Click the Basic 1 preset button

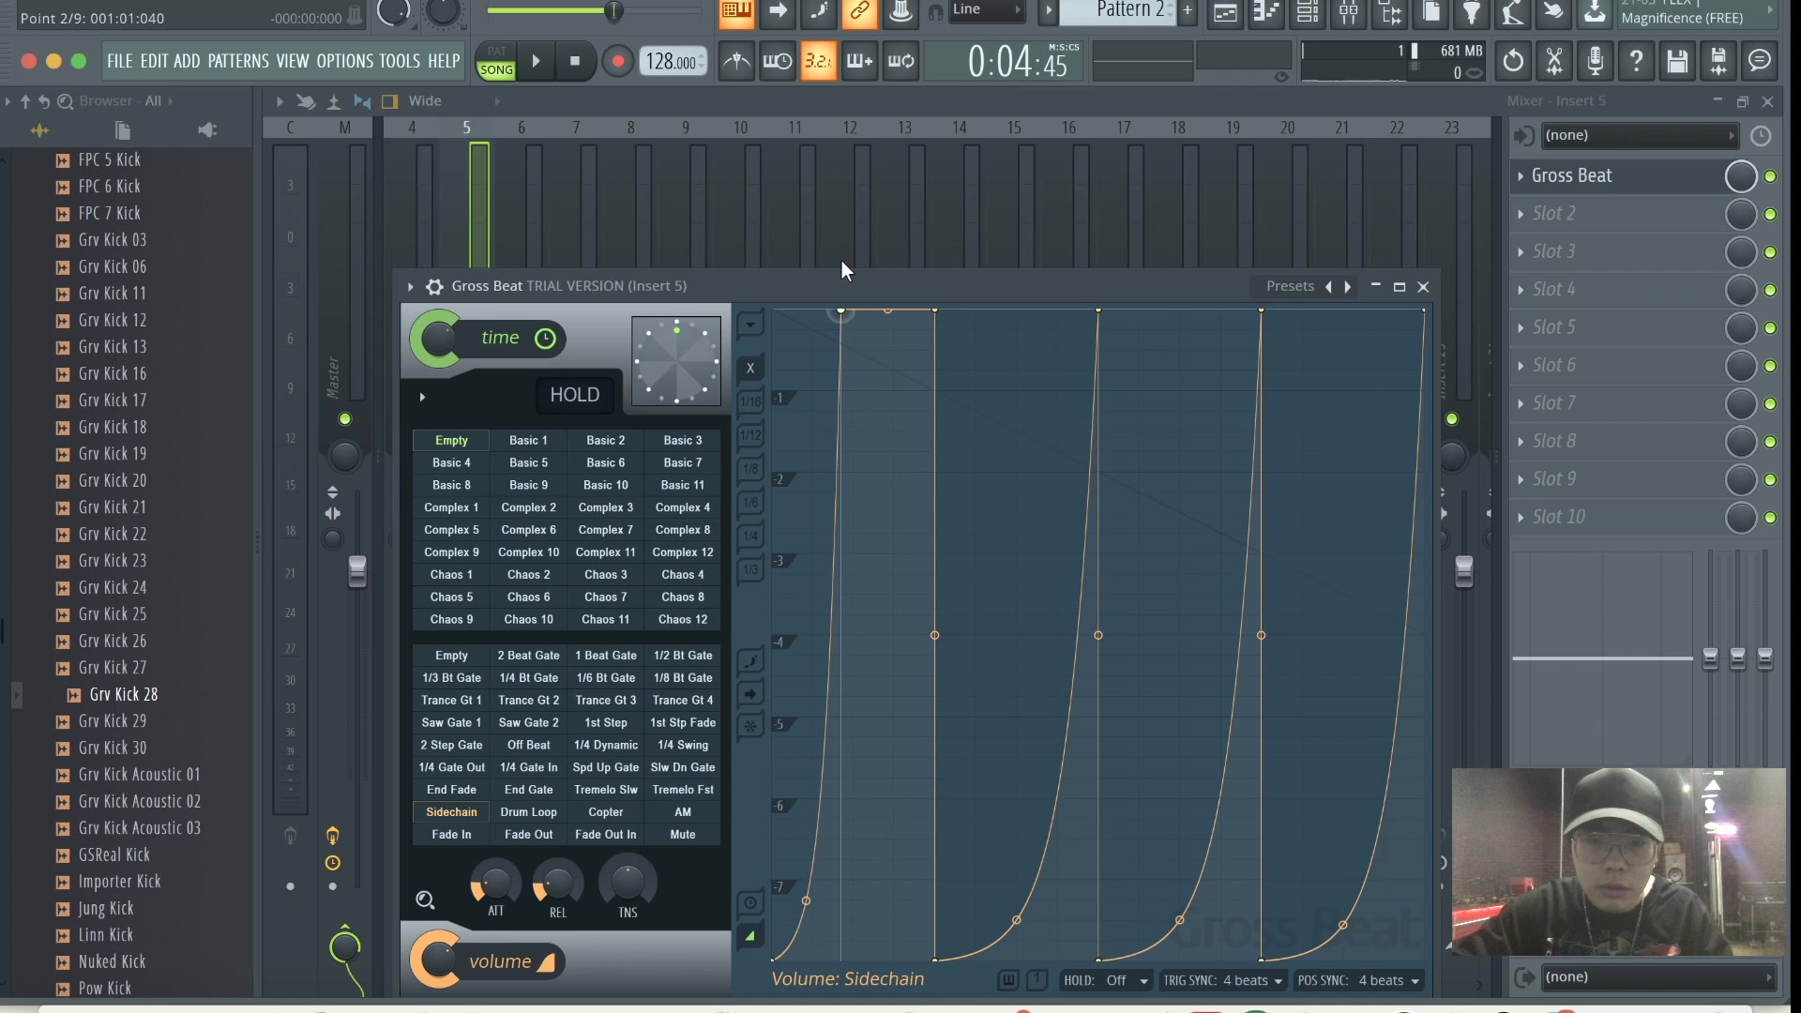pyautogui.click(x=528, y=439)
